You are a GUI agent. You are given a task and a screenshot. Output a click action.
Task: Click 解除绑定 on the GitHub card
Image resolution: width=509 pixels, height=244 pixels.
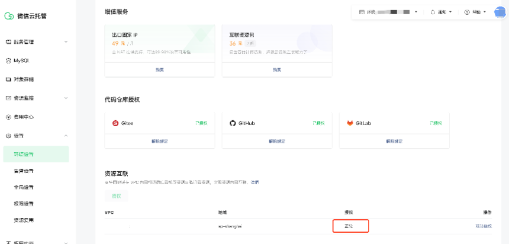click(277, 142)
